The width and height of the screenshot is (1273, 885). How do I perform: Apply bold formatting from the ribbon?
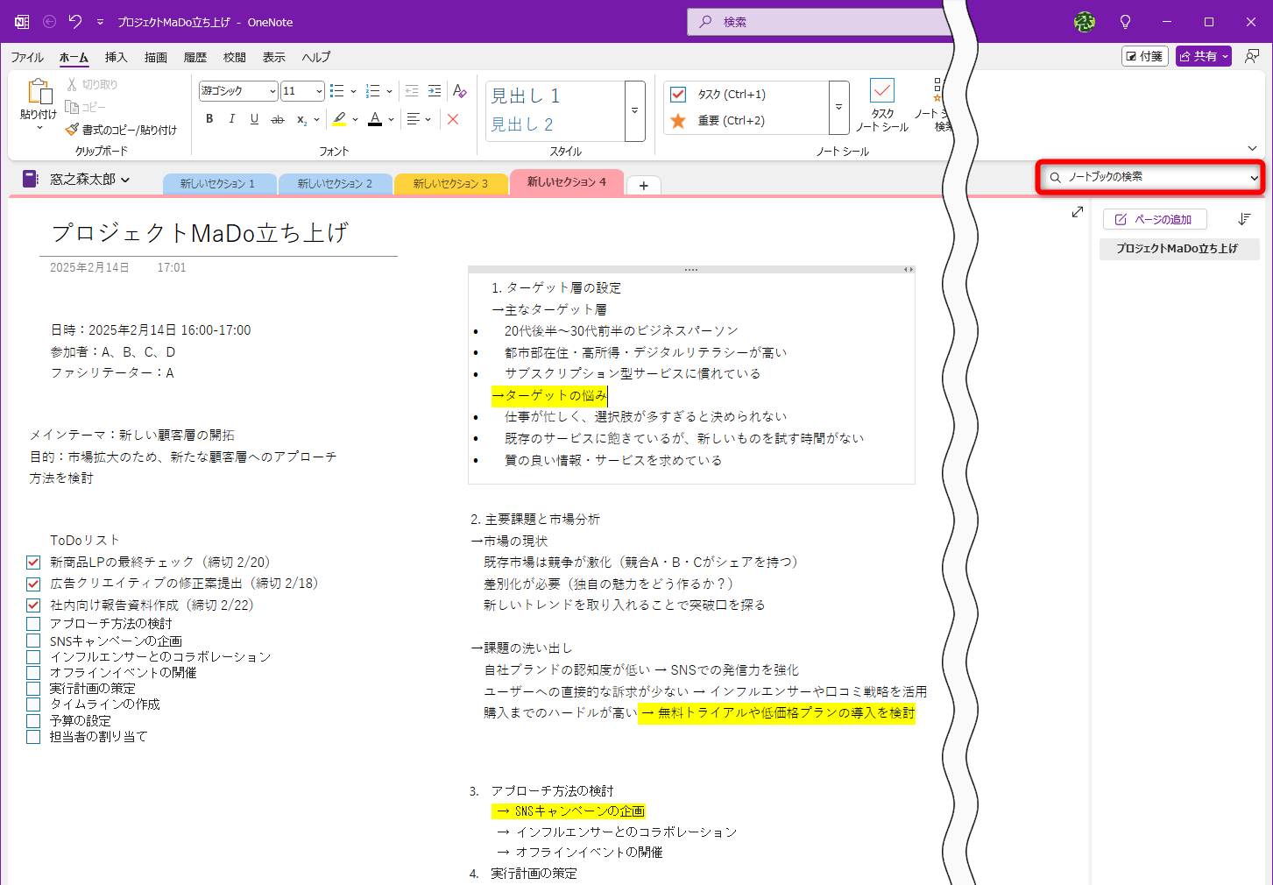click(209, 118)
